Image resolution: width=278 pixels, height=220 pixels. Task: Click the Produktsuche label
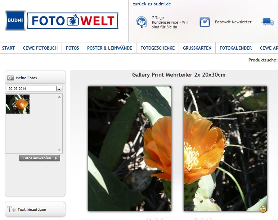[263, 60]
